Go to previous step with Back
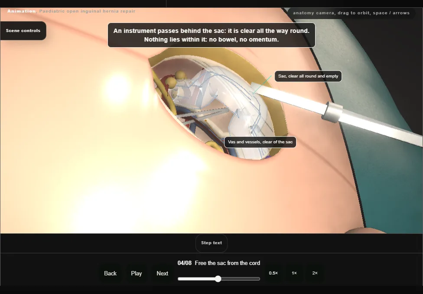Screen dimensions: 423x294 tap(110, 273)
